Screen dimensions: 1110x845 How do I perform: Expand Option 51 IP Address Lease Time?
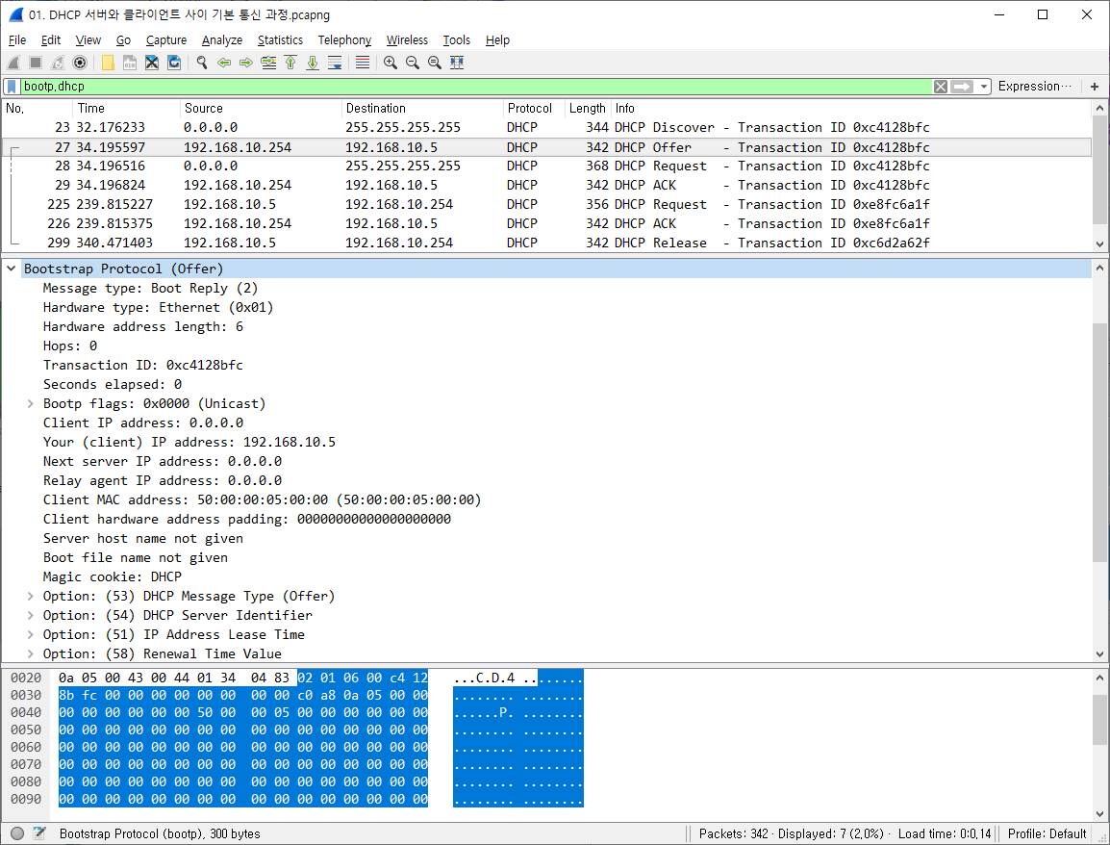tap(31, 634)
